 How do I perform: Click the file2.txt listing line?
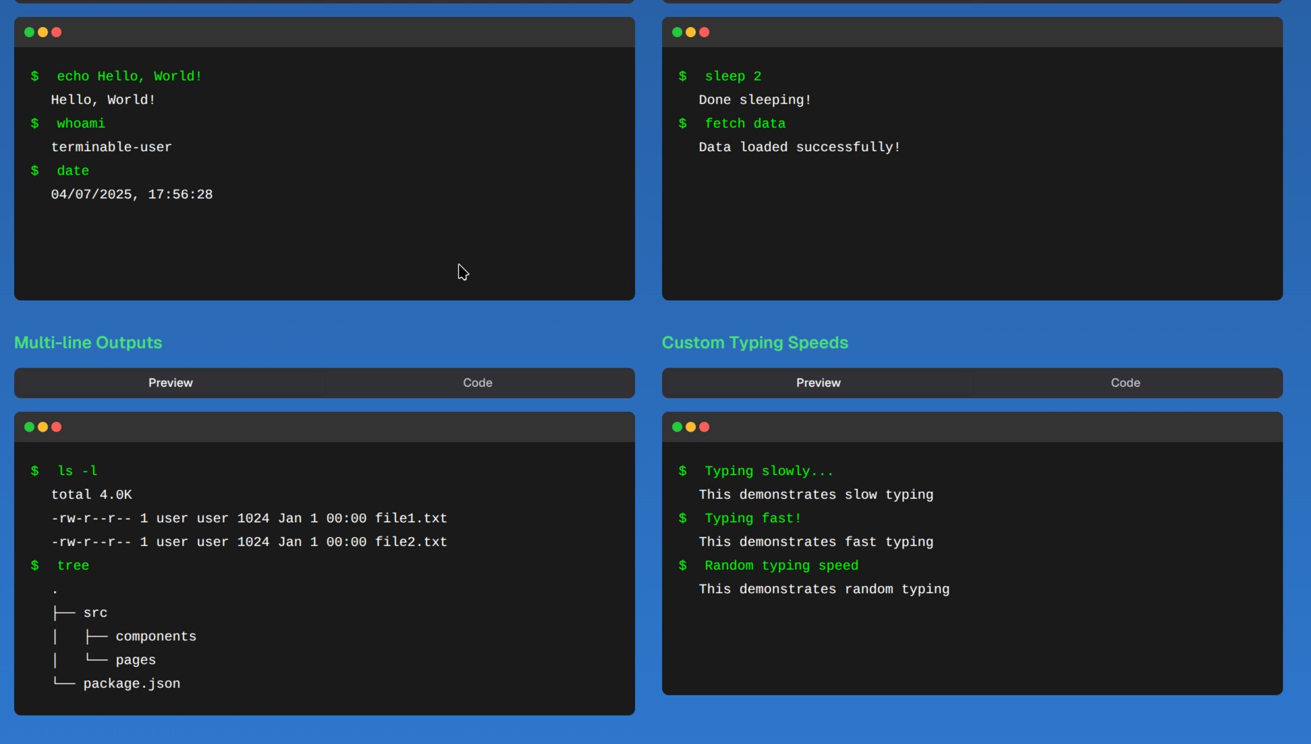[249, 542]
